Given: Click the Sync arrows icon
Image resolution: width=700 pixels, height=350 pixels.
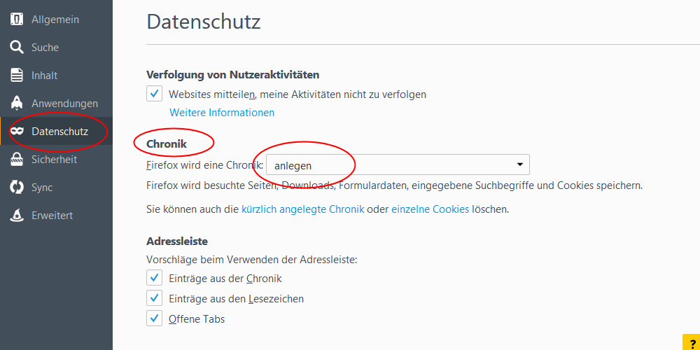Looking at the screenshot, I should (x=17, y=188).
